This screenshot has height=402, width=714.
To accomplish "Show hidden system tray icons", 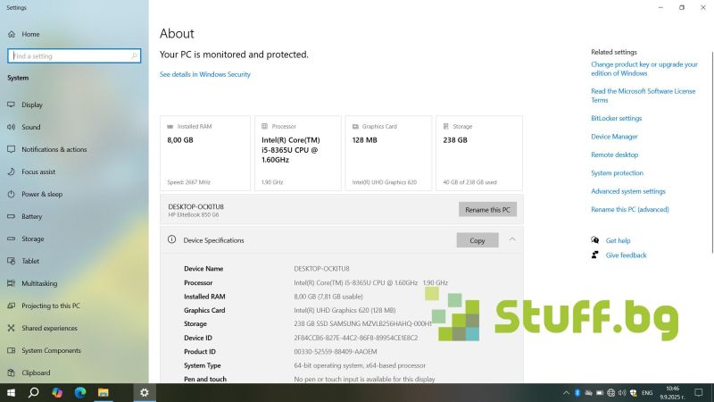I will (x=566, y=392).
